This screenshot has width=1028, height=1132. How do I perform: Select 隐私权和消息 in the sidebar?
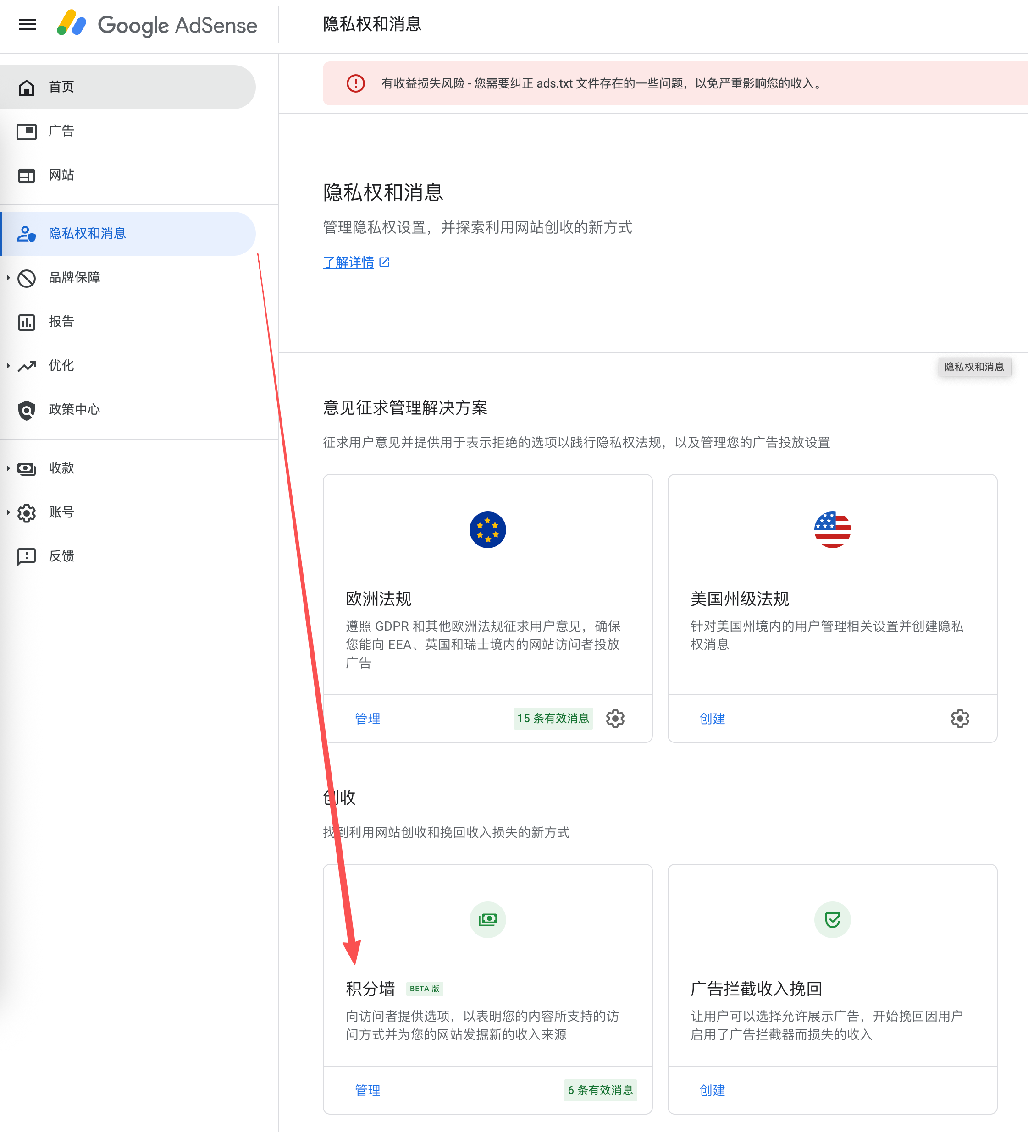[x=127, y=234]
